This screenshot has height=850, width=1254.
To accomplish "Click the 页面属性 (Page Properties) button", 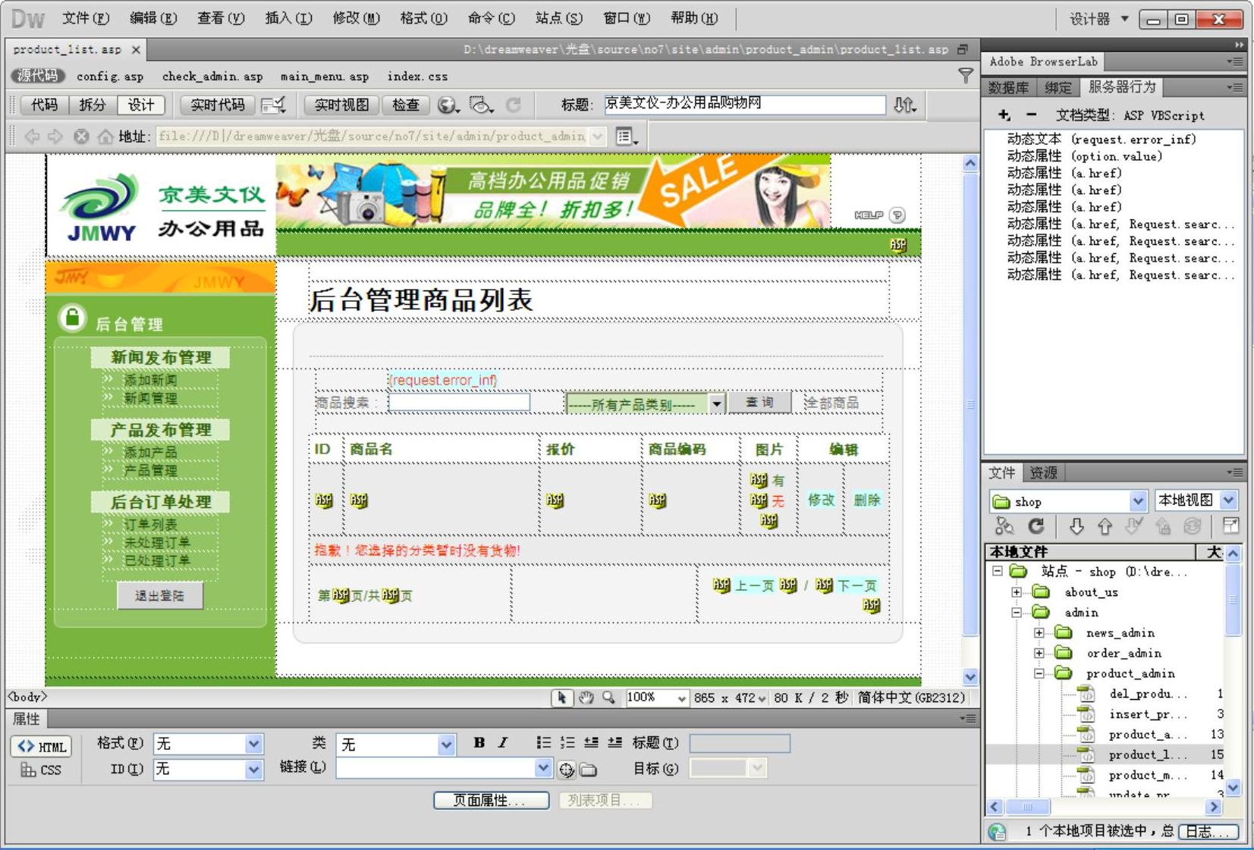I will click(491, 801).
